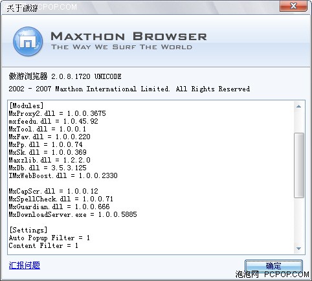
Task: Click the [Settings] header line
Action: tap(28, 230)
